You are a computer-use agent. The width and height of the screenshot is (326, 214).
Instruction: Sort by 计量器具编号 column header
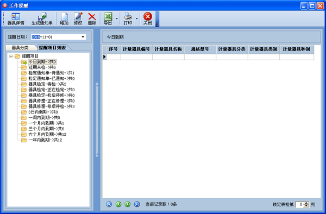click(136, 49)
